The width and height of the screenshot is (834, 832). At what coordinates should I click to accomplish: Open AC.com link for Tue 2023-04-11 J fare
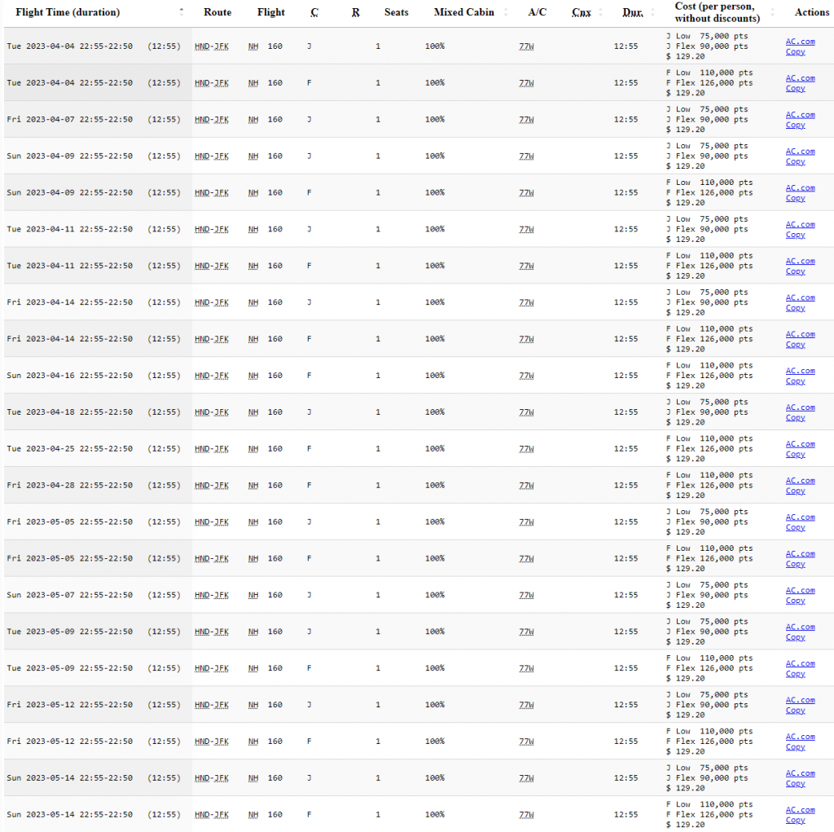pos(800,225)
